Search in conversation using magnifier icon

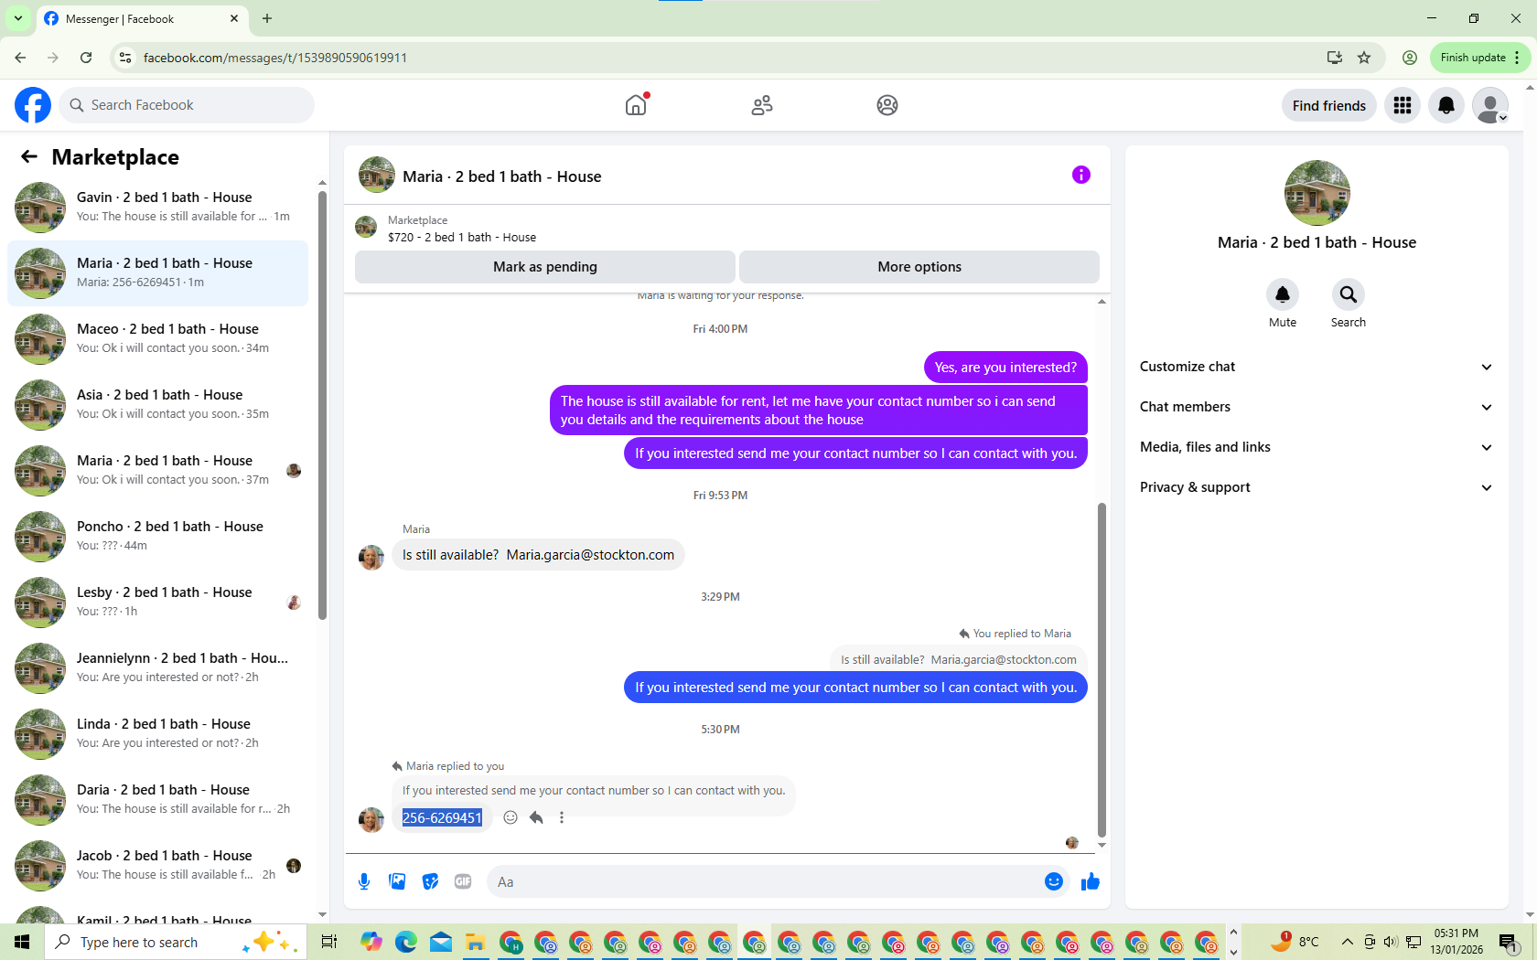click(x=1349, y=294)
